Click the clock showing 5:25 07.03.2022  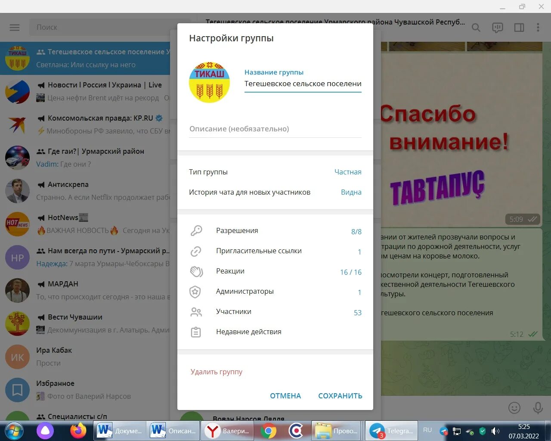click(524, 431)
